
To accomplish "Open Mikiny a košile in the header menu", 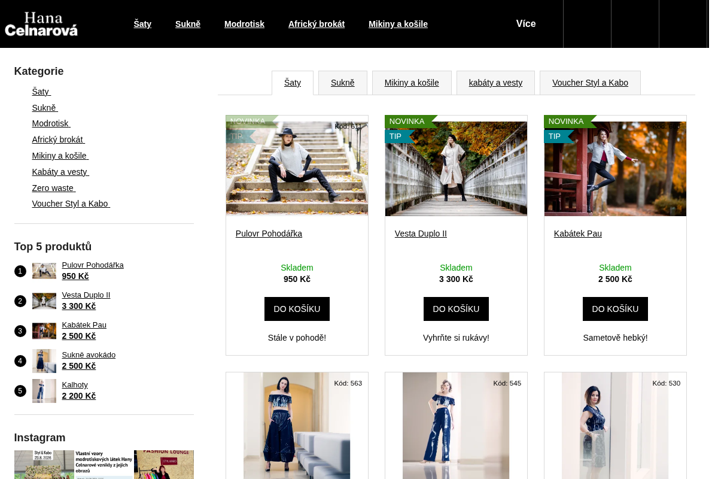I will (398, 24).
